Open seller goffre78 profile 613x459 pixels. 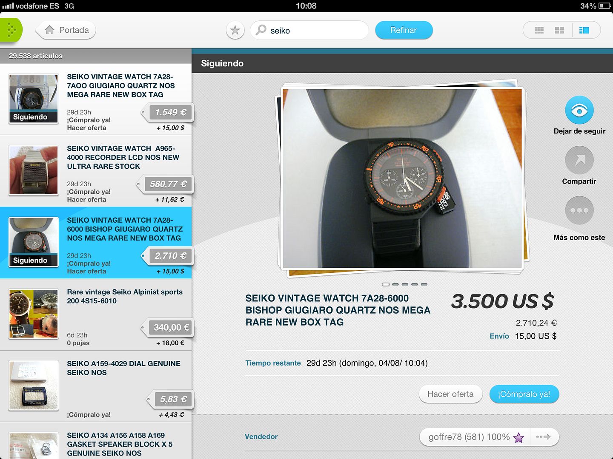tap(475, 437)
